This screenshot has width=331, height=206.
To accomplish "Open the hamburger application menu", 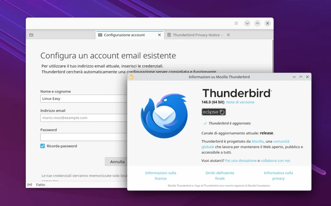I will point(236,23).
